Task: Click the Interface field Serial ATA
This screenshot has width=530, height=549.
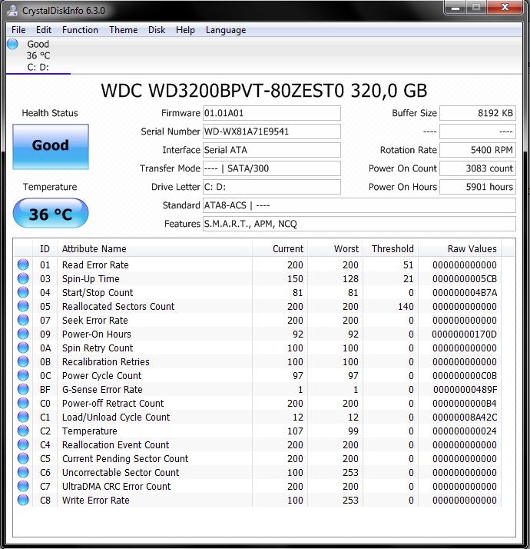Action: pos(271,150)
